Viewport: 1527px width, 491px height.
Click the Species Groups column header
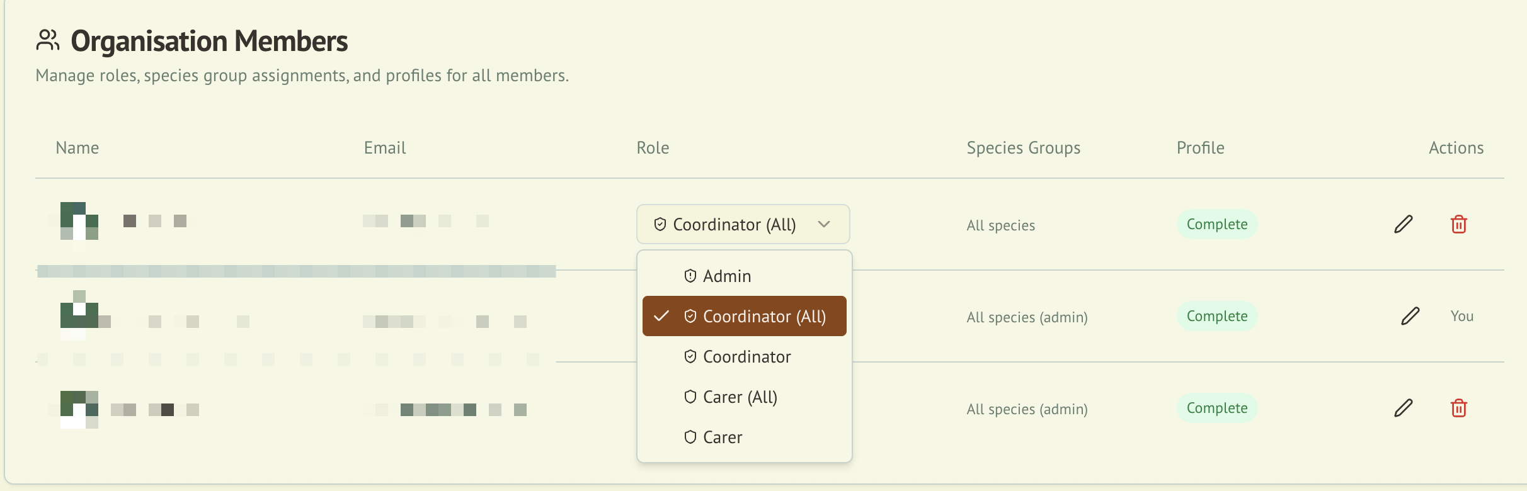(1024, 148)
